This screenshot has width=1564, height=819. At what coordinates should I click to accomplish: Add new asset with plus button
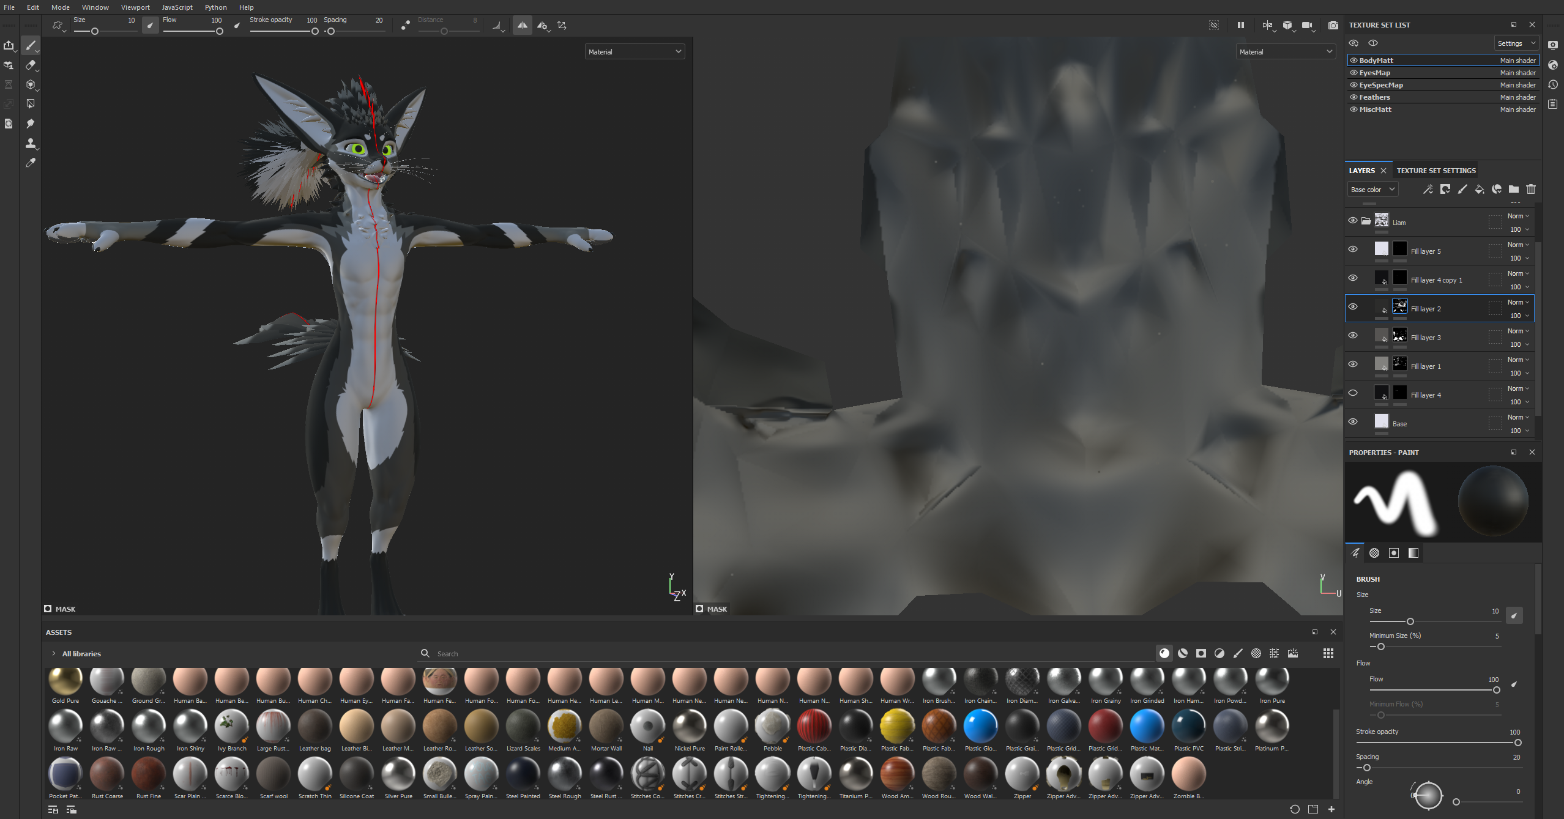tap(1331, 809)
